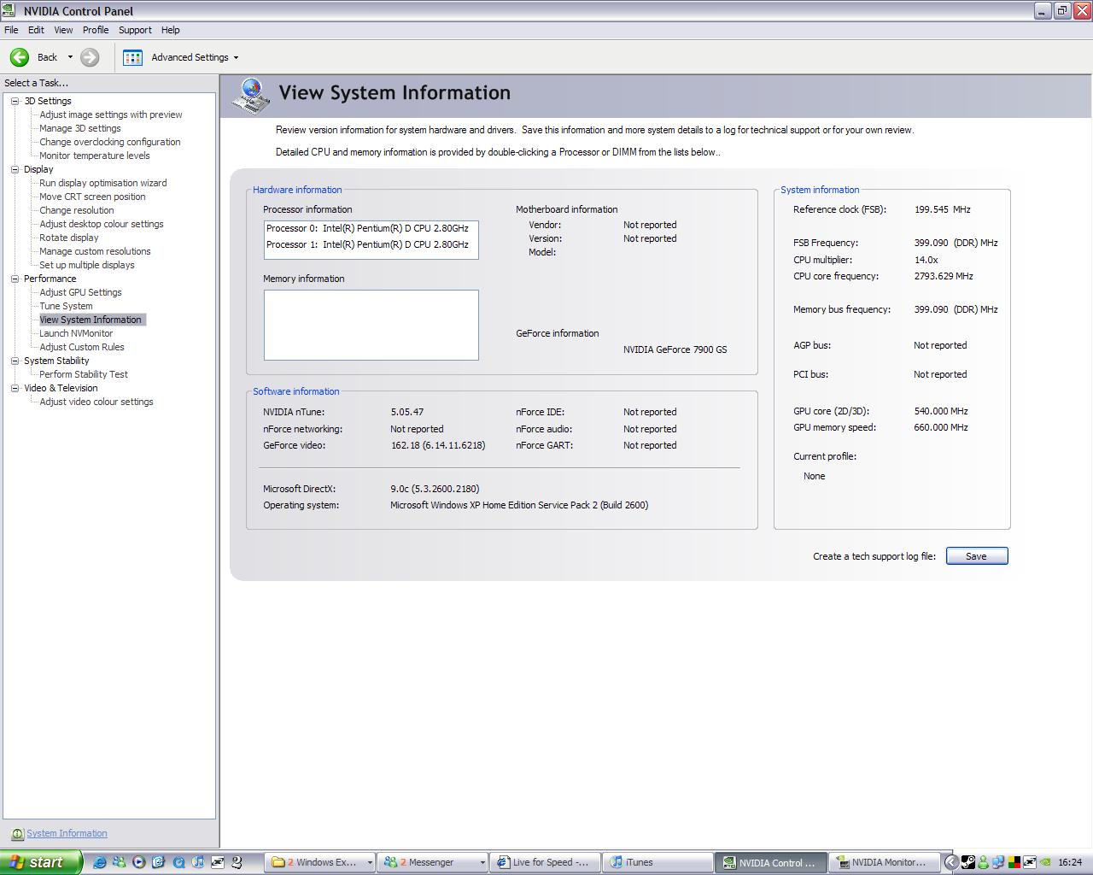Screen dimensions: 1093x875
Task: Select Manage custom resolutions
Action: 95,251
